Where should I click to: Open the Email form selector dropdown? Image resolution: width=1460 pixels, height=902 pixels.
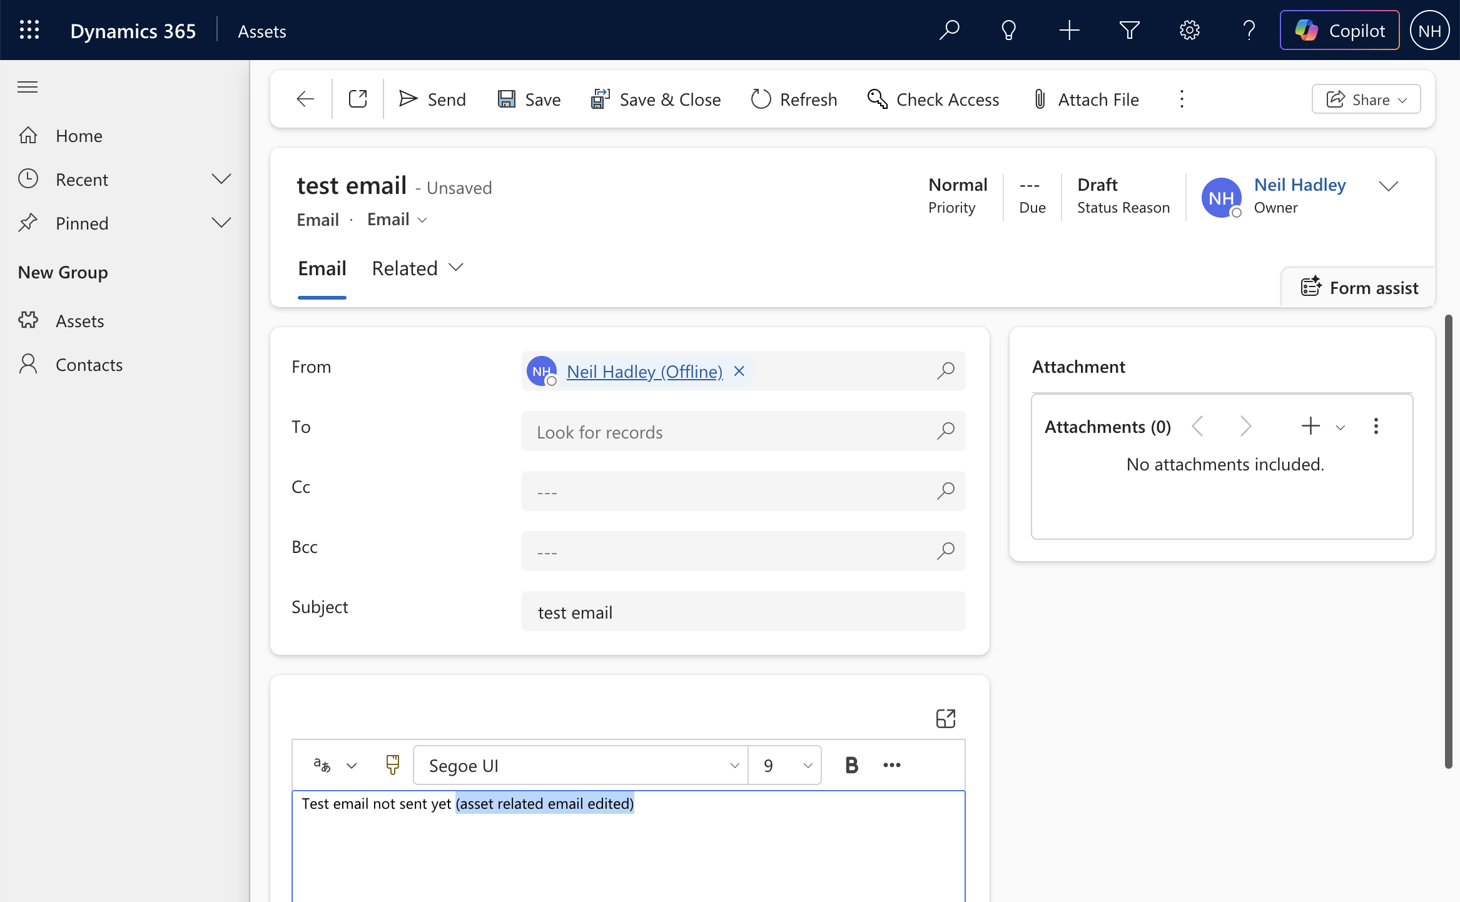397,220
